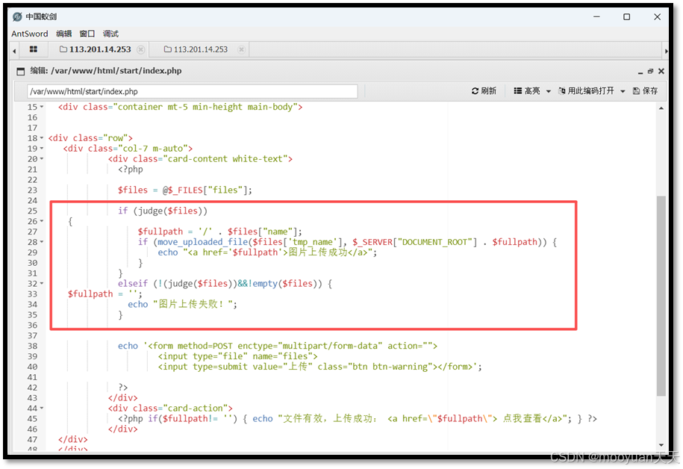Click the form method=POST echo line

click(278, 346)
